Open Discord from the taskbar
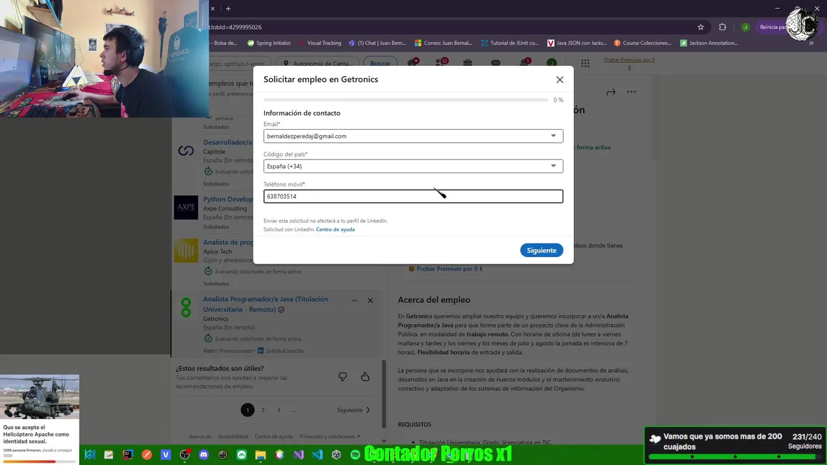The width and height of the screenshot is (827, 465). click(x=204, y=455)
